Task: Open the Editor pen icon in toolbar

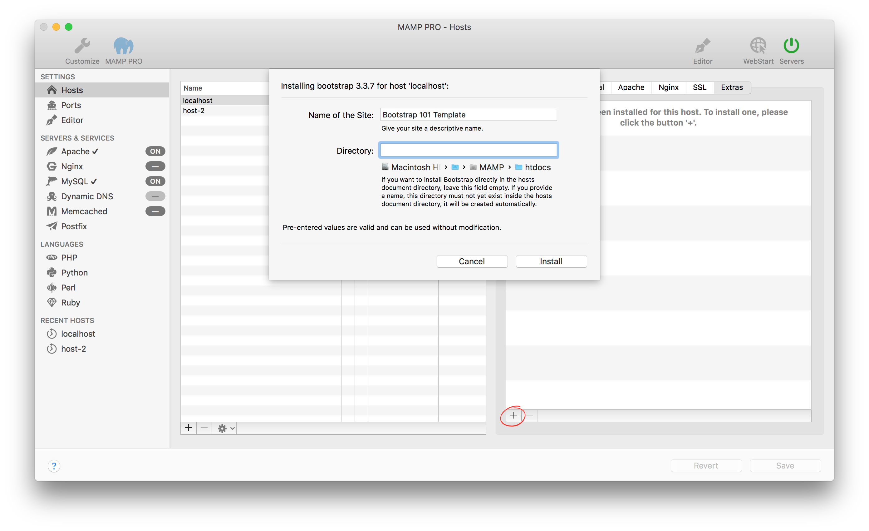Action: (x=702, y=46)
